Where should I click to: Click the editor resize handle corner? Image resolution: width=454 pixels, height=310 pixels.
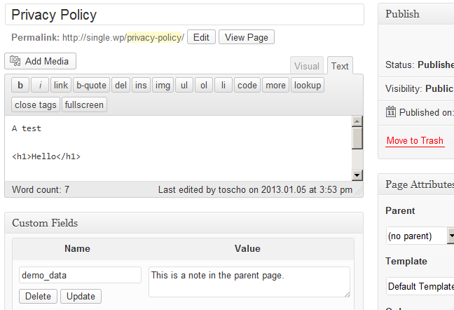click(359, 191)
